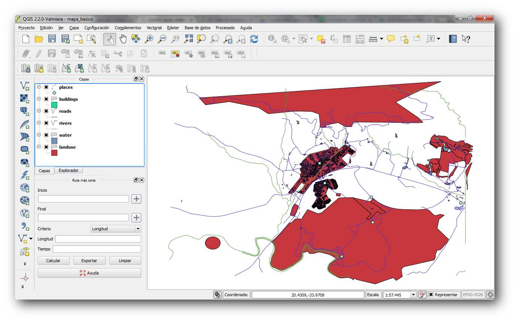517x322 pixels.
Task: Collapse the places layer tree node
Action: click(39, 87)
